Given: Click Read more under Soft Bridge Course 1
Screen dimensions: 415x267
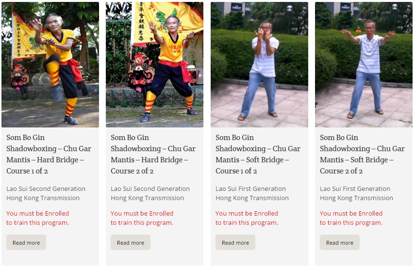Looking at the screenshot, I should point(235,242).
